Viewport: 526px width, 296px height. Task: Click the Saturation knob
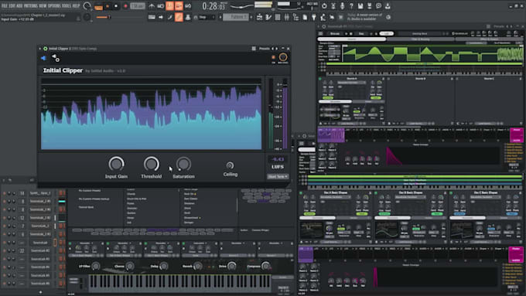click(x=183, y=164)
